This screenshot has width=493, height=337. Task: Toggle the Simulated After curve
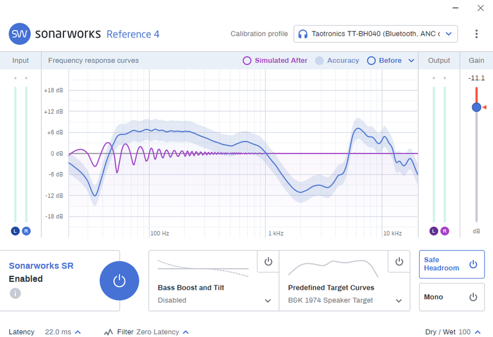(x=275, y=60)
